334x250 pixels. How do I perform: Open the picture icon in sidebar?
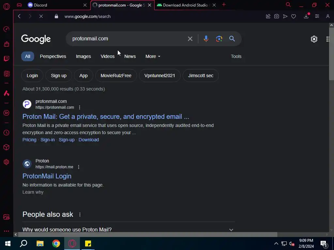tap(7, 217)
